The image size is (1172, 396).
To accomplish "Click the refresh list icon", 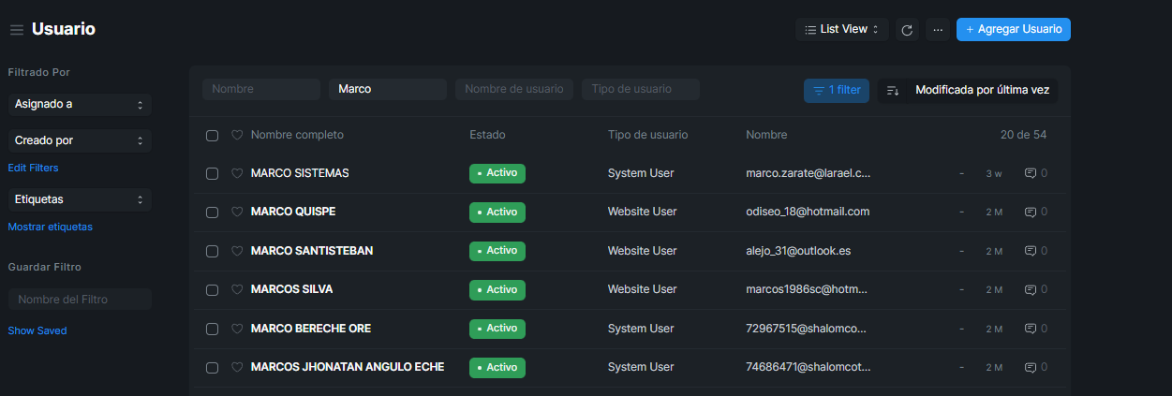I will pyautogui.click(x=906, y=30).
